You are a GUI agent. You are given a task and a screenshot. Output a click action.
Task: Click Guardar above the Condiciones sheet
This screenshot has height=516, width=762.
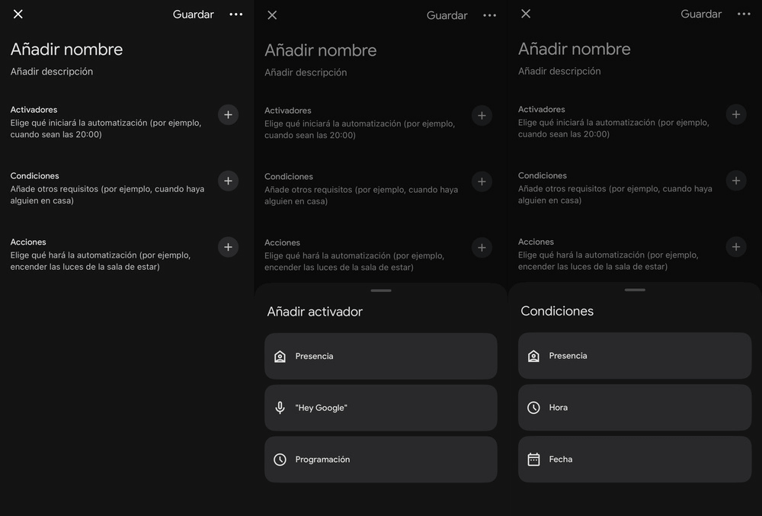click(x=701, y=14)
